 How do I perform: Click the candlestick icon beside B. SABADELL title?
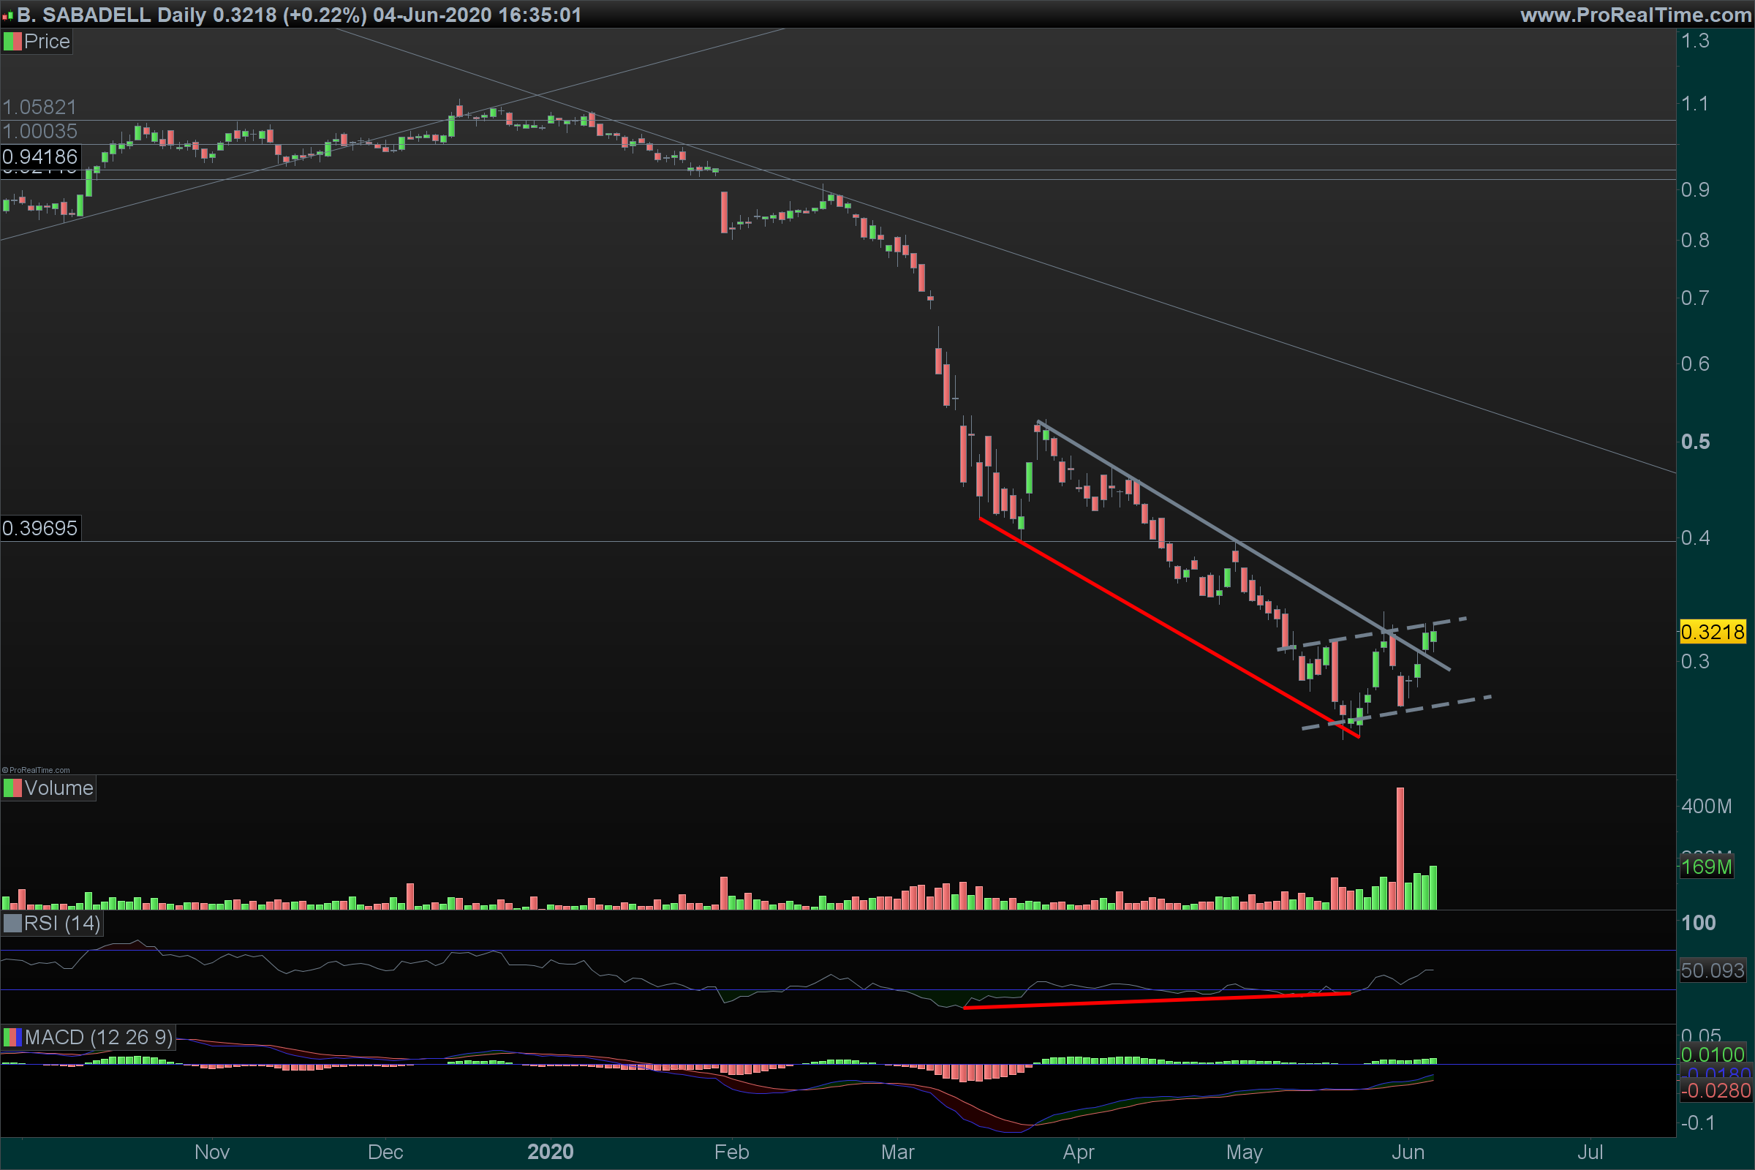pos(7,15)
